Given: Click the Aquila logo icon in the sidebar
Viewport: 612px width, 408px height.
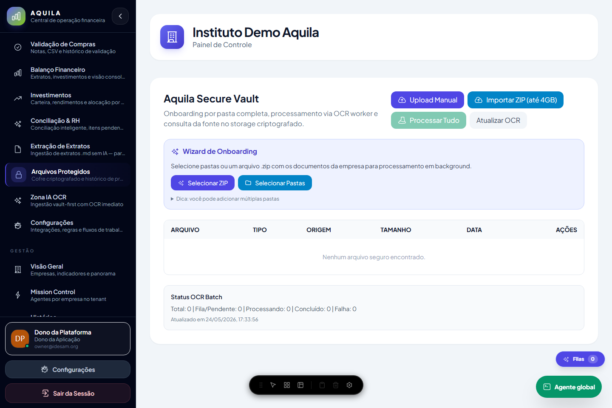Looking at the screenshot, I should 16,16.
